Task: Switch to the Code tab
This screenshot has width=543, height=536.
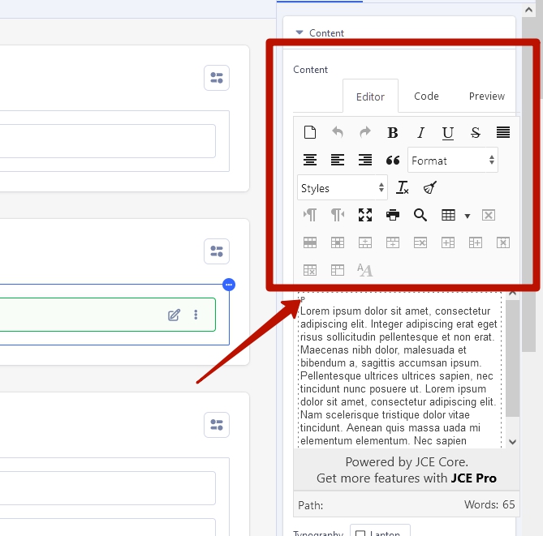Action: pos(426,96)
